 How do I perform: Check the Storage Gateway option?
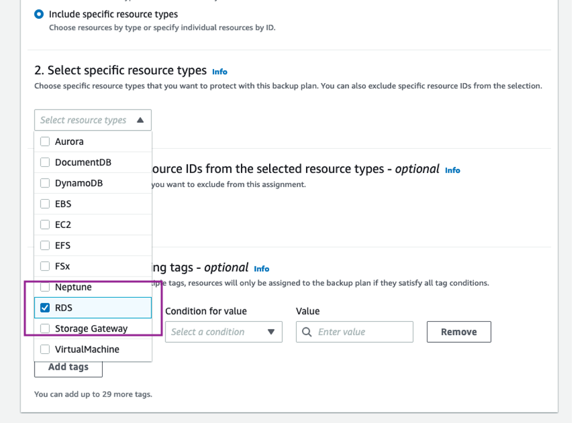45,329
